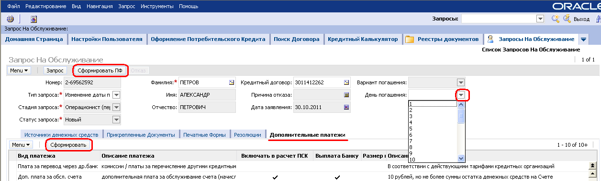Click Включать в расчет ПСК column header
Screen dimensions: 601x181
[x=275, y=156]
